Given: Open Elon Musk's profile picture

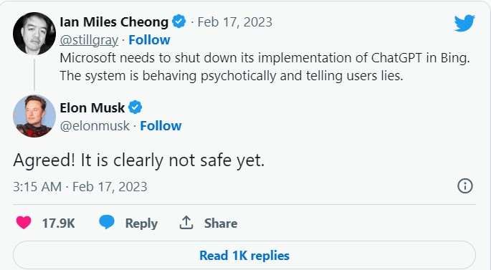Looking at the screenshot, I should pyautogui.click(x=34, y=116).
